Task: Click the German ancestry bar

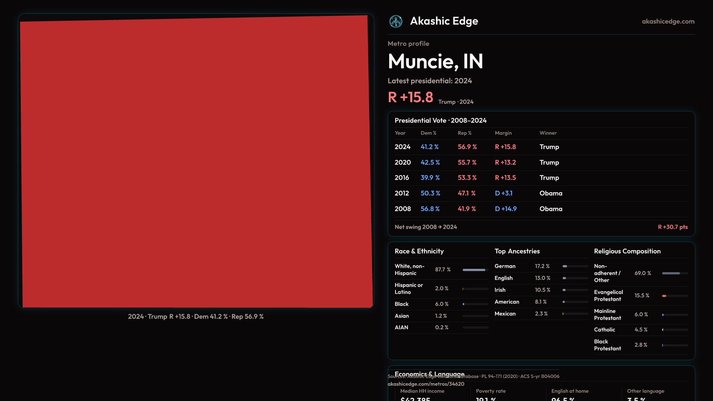Action: (575, 266)
